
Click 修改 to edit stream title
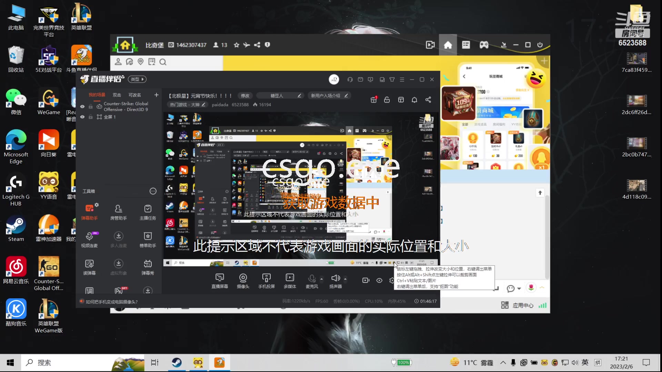[245, 95]
